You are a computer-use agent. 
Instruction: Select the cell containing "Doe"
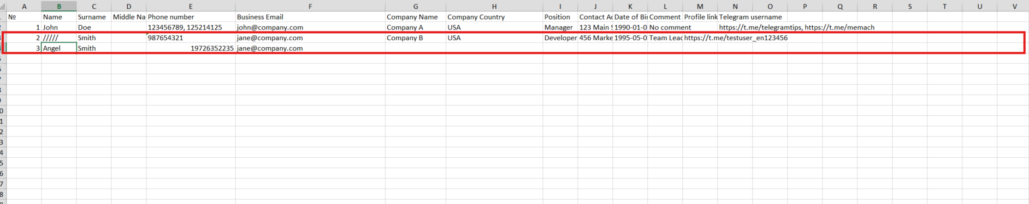[94, 27]
